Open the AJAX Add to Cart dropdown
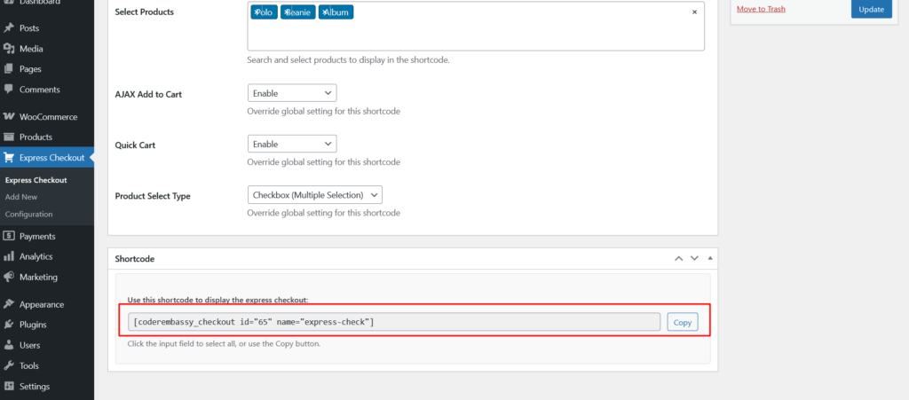 [x=291, y=93]
